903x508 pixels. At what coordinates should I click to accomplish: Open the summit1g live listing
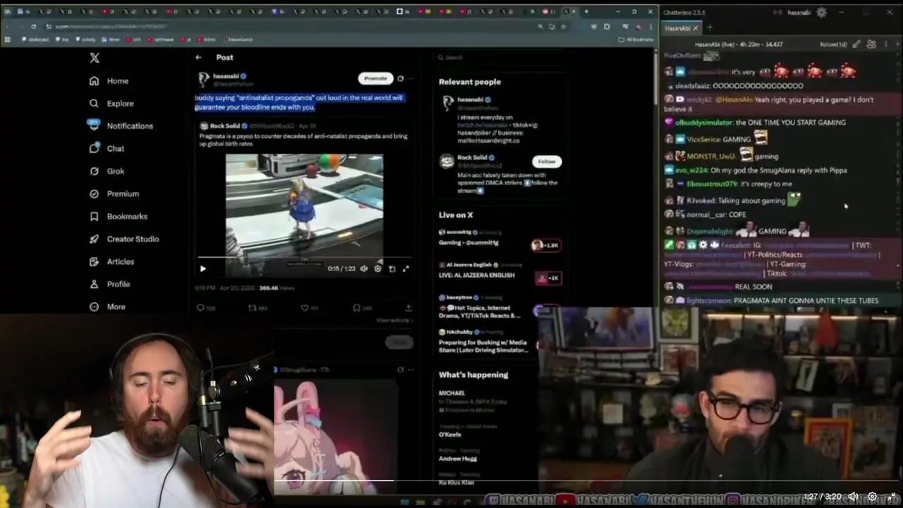point(499,238)
